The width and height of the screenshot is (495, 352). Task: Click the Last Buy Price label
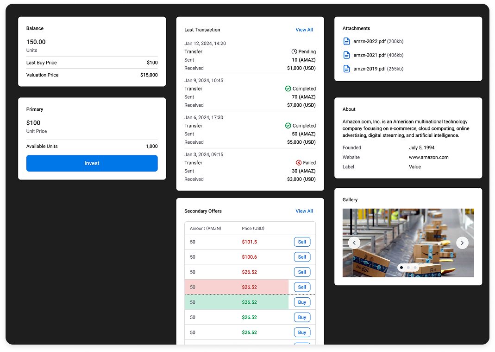[x=41, y=63]
